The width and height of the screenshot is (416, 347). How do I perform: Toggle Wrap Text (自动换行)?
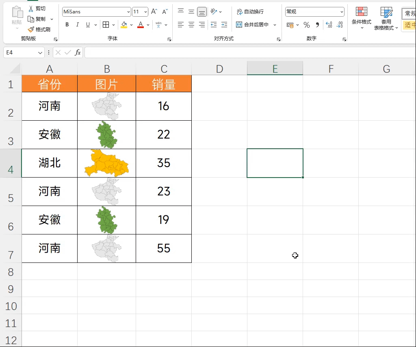[250, 12]
